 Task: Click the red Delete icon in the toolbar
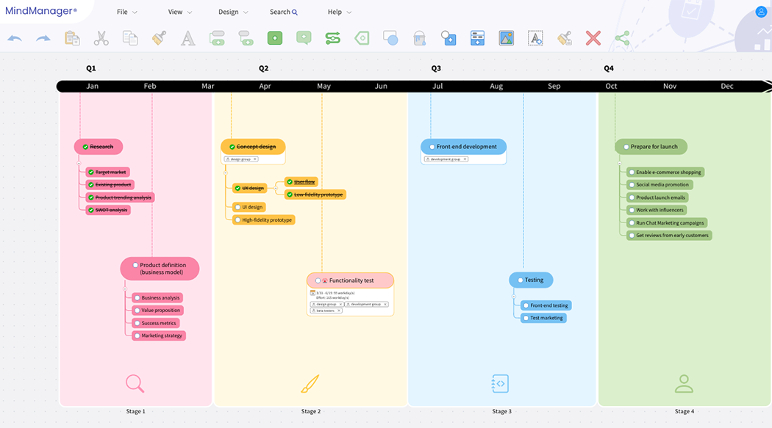[x=593, y=37]
